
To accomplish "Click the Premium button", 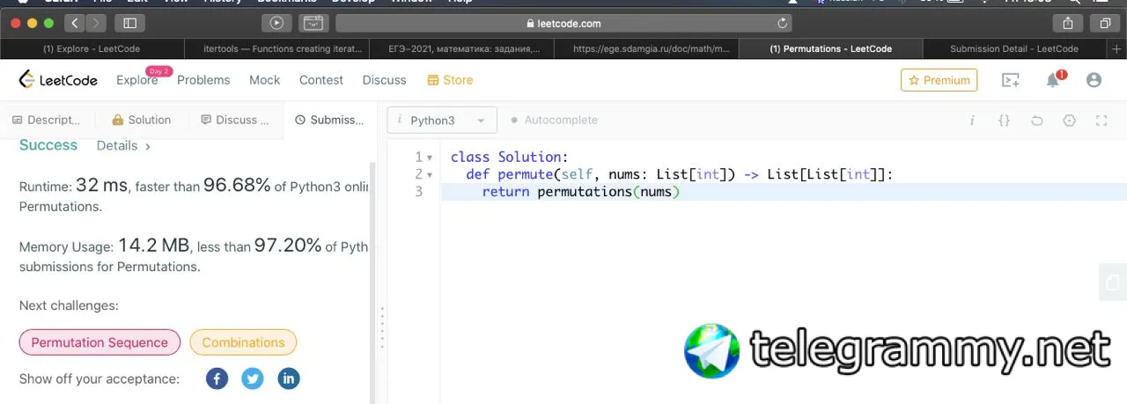I will [x=939, y=80].
